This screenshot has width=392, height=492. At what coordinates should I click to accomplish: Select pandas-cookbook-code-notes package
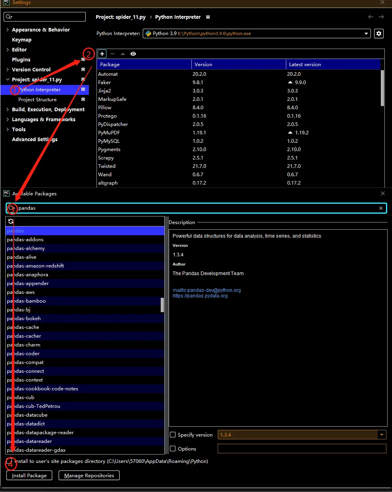[x=85, y=389]
